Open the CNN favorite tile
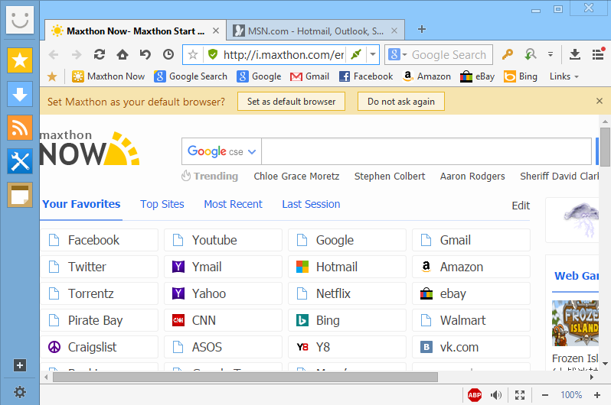 (x=223, y=320)
